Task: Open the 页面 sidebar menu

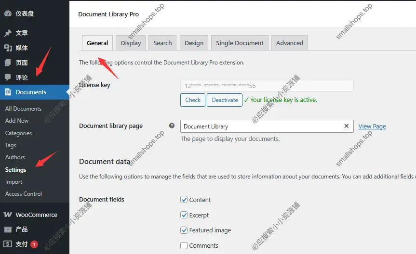Action: pyautogui.click(x=35, y=63)
